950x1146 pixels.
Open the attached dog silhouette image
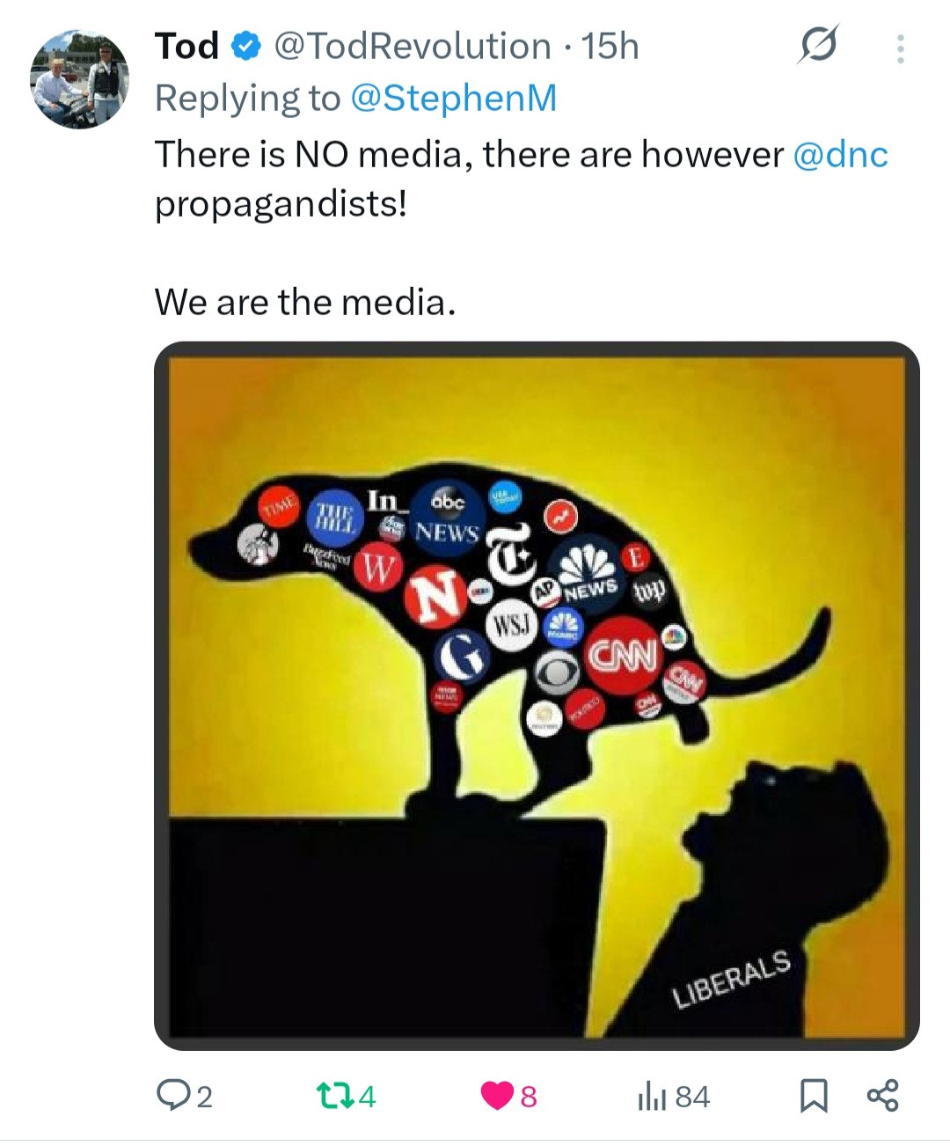(537, 695)
